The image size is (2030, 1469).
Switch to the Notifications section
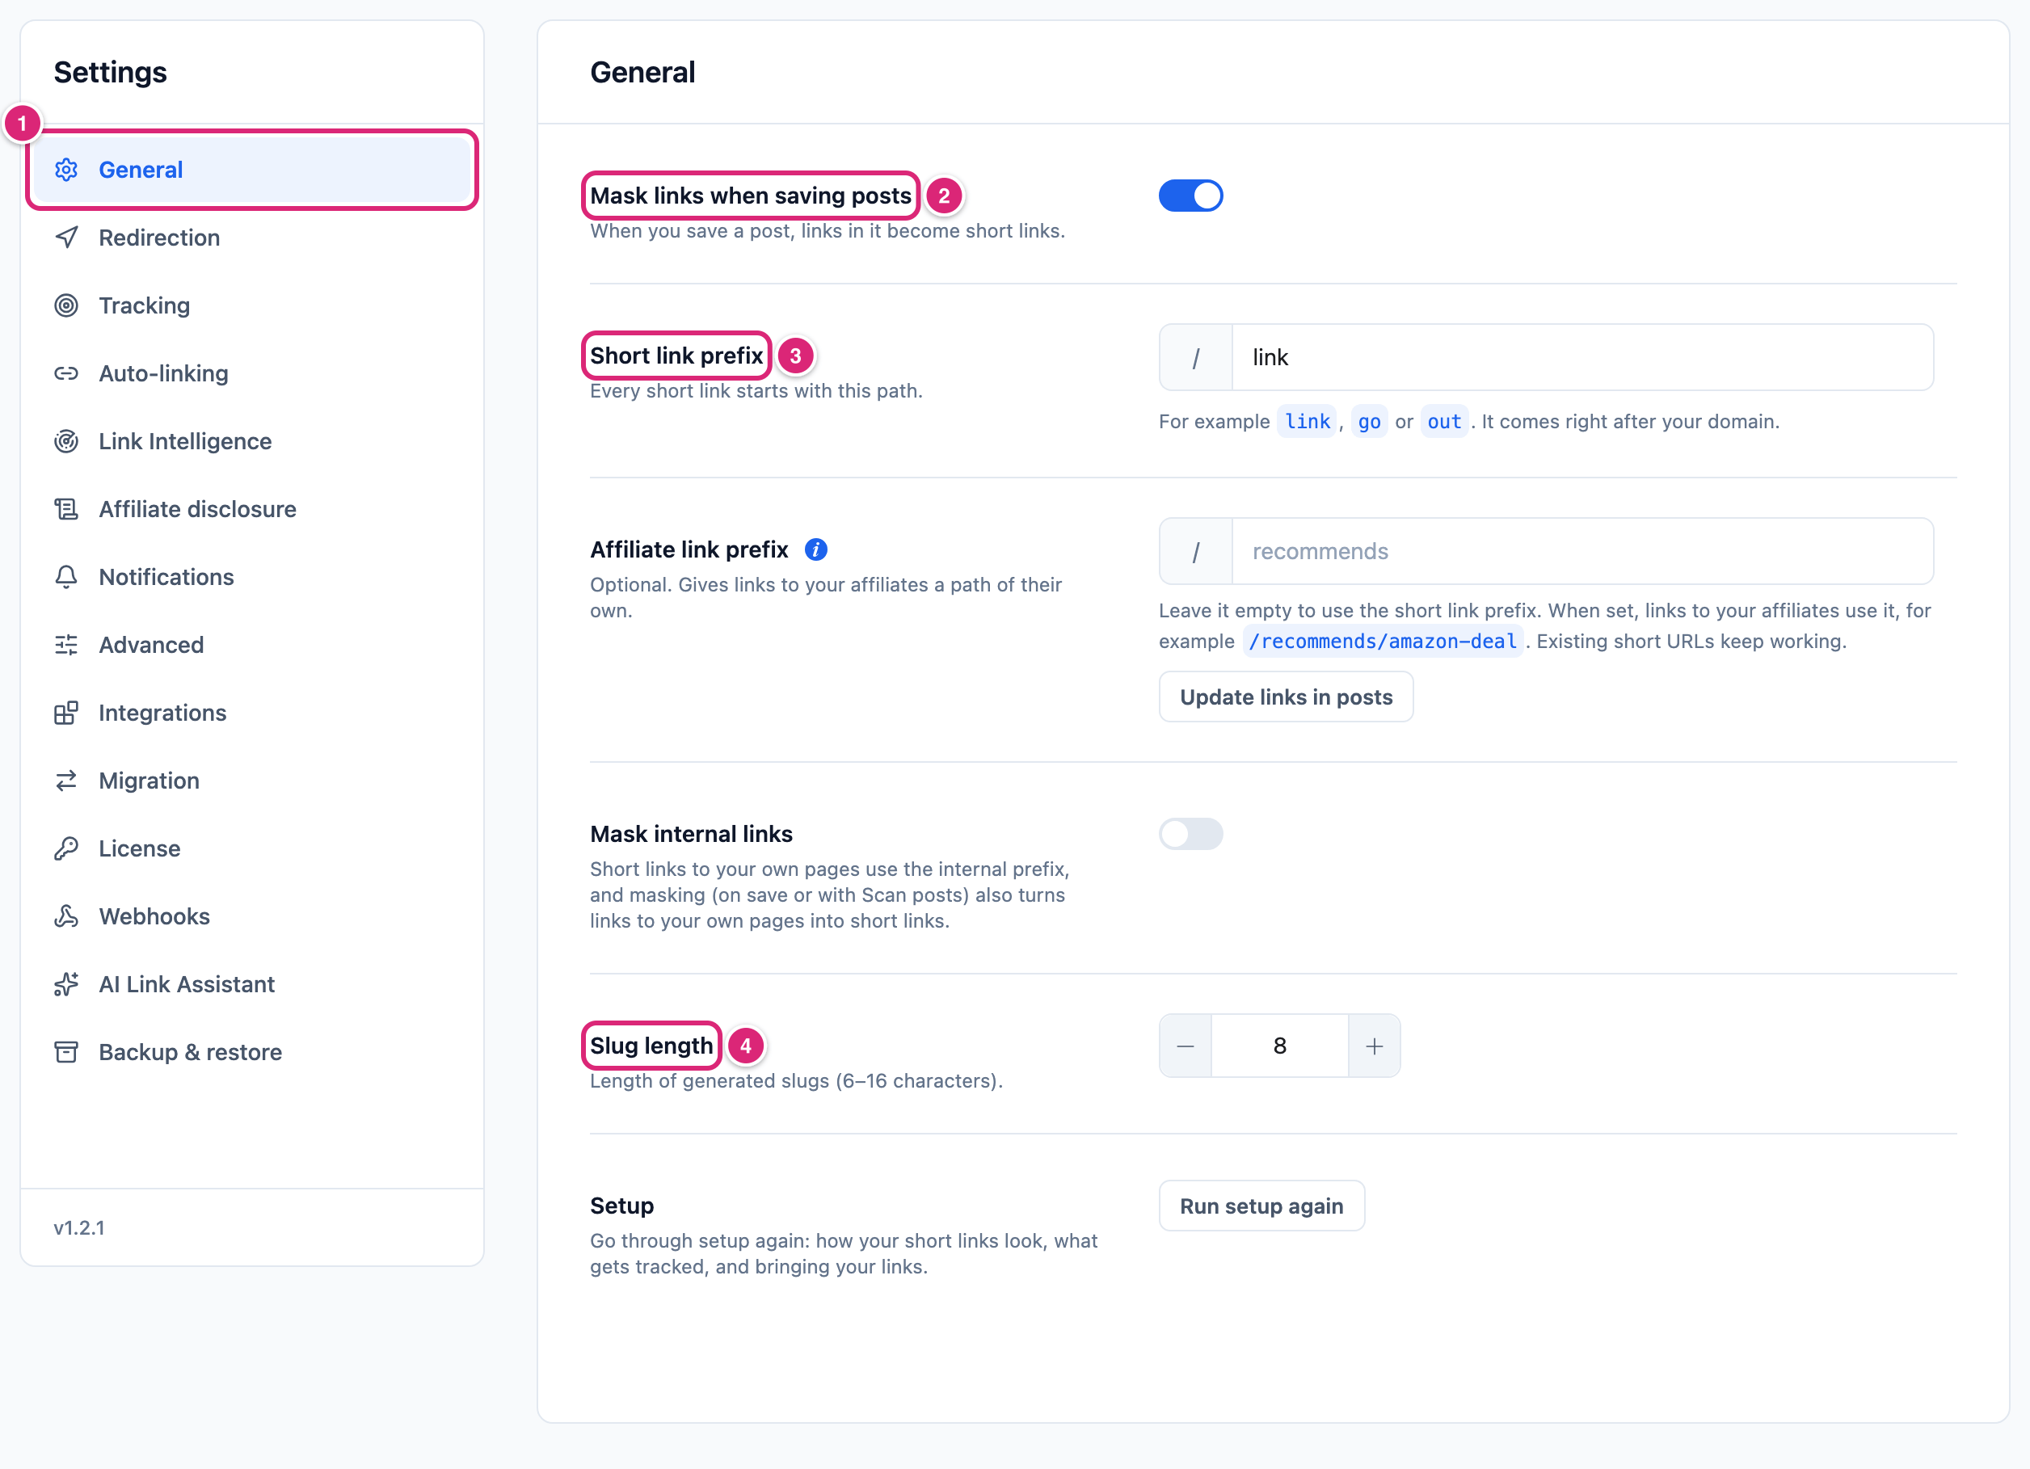click(252, 576)
